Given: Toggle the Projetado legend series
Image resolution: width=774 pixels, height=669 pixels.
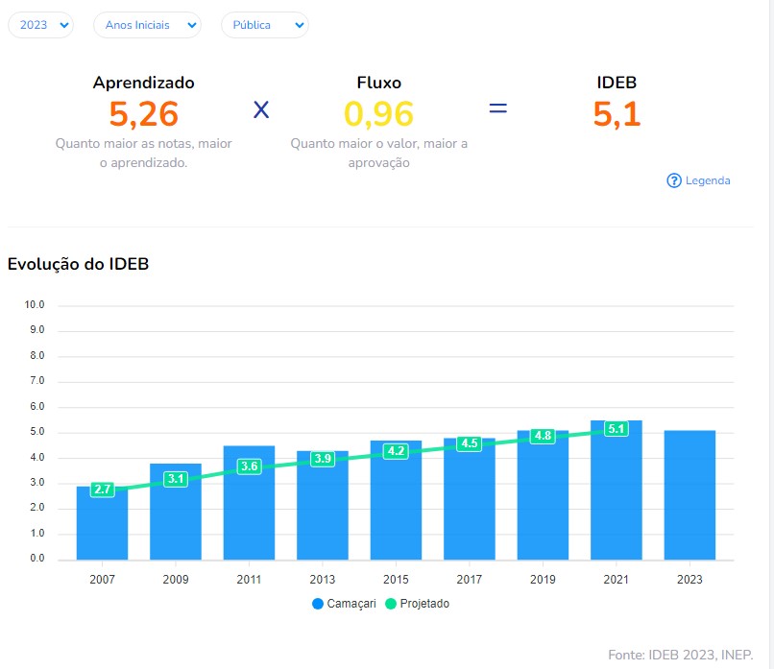Looking at the screenshot, I should pyautogui.click(x=424, y=604).
